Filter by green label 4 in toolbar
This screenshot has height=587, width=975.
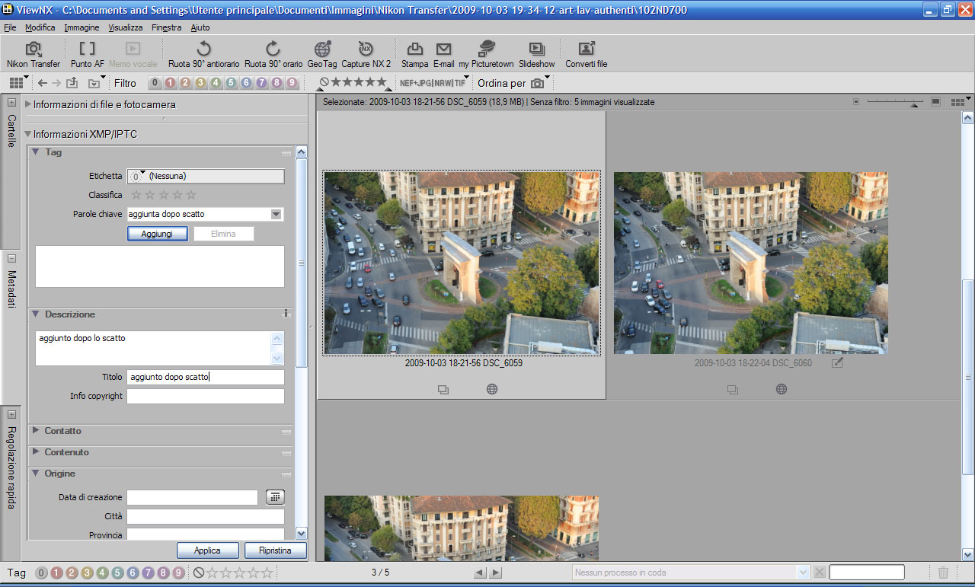tap(216, 83)
